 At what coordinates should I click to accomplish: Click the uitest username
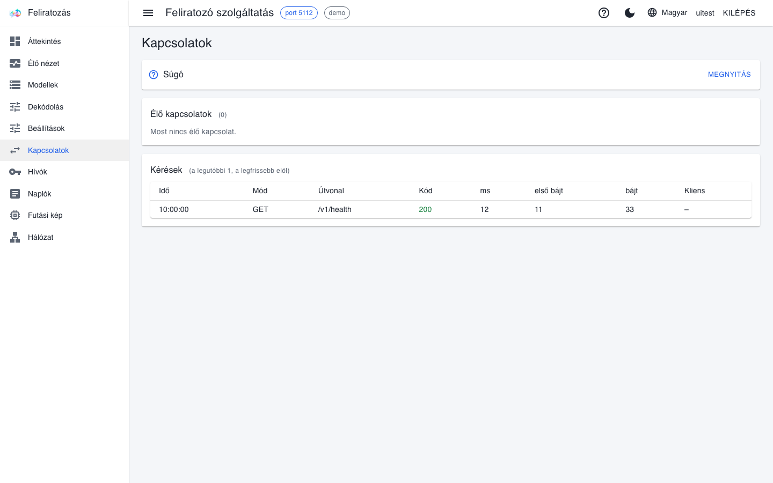(x=705, y=13)
